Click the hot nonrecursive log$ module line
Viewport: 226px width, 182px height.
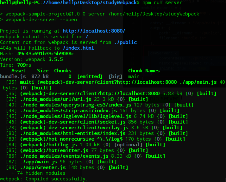tap(95, 139)
